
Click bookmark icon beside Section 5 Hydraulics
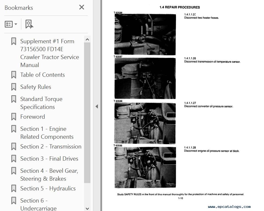[x=14, y=189]
